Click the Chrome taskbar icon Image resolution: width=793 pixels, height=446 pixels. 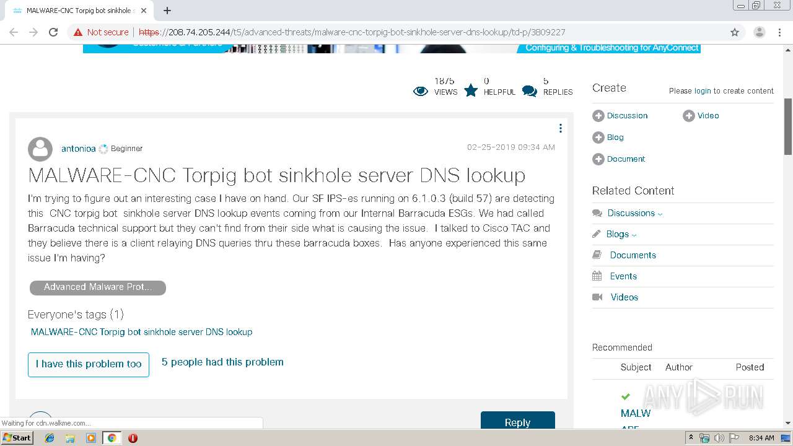point(112,438)
